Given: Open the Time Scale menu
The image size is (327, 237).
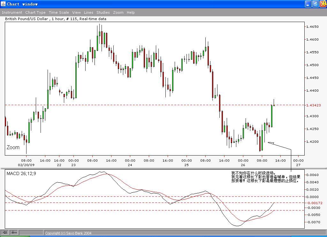Looking at the screenshot, I should click(59, 12).
